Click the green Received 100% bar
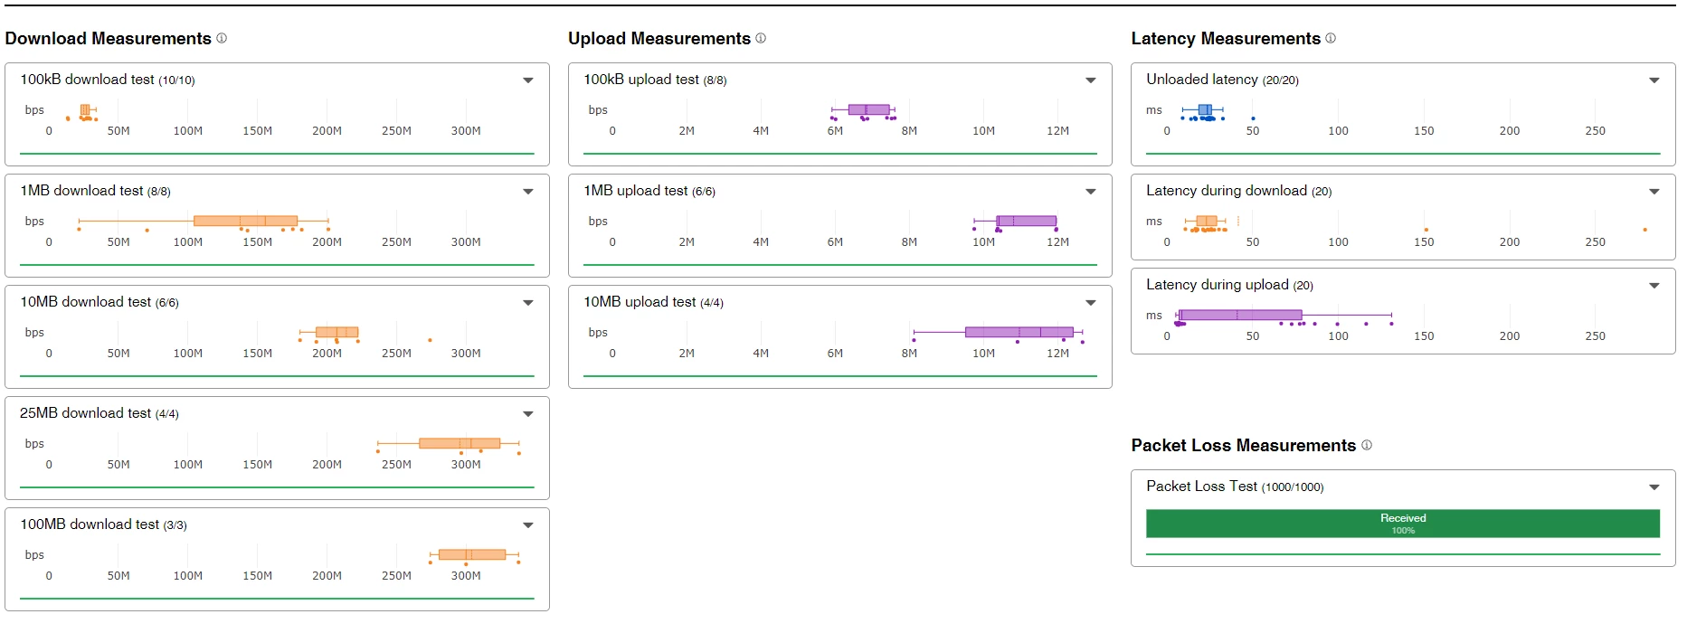Viewport: 1687px width, 633px height. click(1402, 524)
